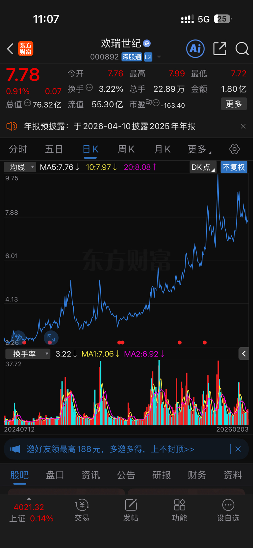Tap the megaphone promo icon
The image size is (253, 548).
pyautogui.click(x=15, y=449)
